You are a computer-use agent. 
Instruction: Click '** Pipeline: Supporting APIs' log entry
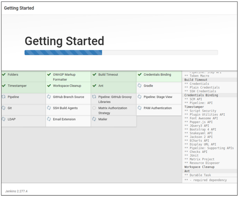coord(209,148)
